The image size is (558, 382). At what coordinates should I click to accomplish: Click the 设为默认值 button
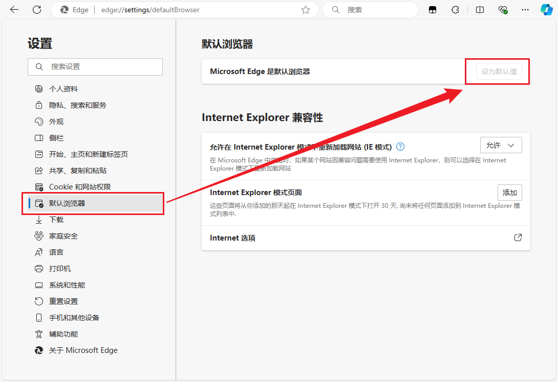[499, 71]
